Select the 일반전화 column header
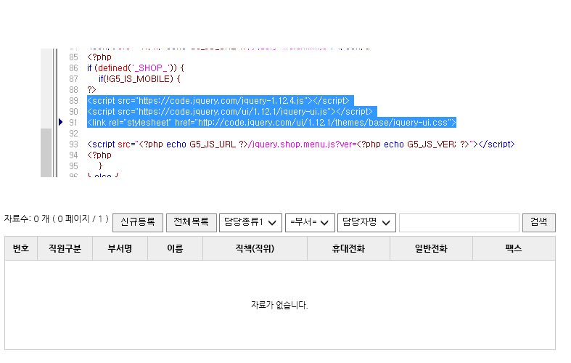 pyautogui.click(x=431, y=248)
